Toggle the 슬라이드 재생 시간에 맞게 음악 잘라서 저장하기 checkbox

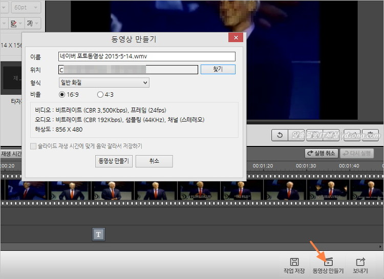click(33, 146)
